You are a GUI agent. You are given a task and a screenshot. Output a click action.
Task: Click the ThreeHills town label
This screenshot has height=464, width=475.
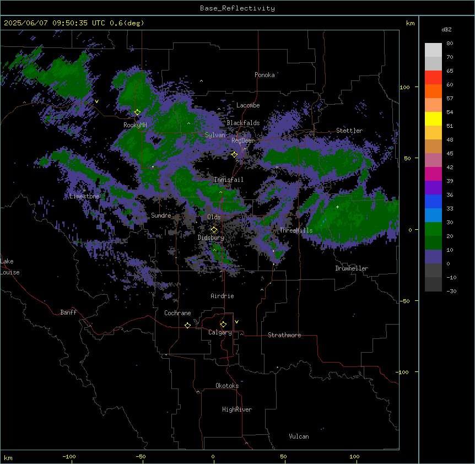click(x=296, y=230)
